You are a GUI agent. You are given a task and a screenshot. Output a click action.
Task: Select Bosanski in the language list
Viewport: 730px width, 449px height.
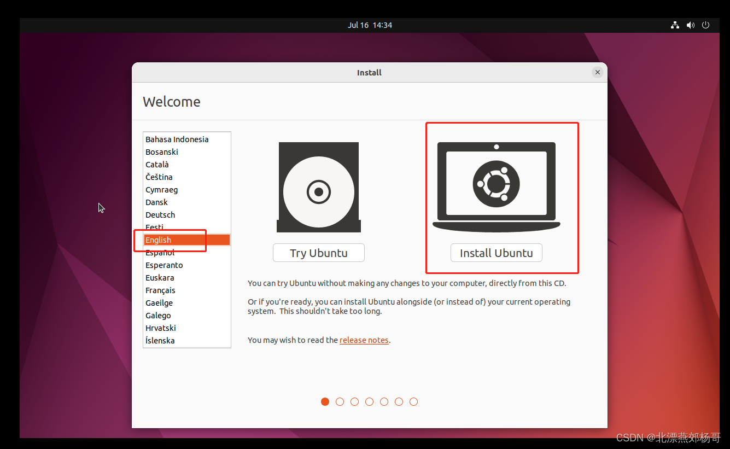187,152
